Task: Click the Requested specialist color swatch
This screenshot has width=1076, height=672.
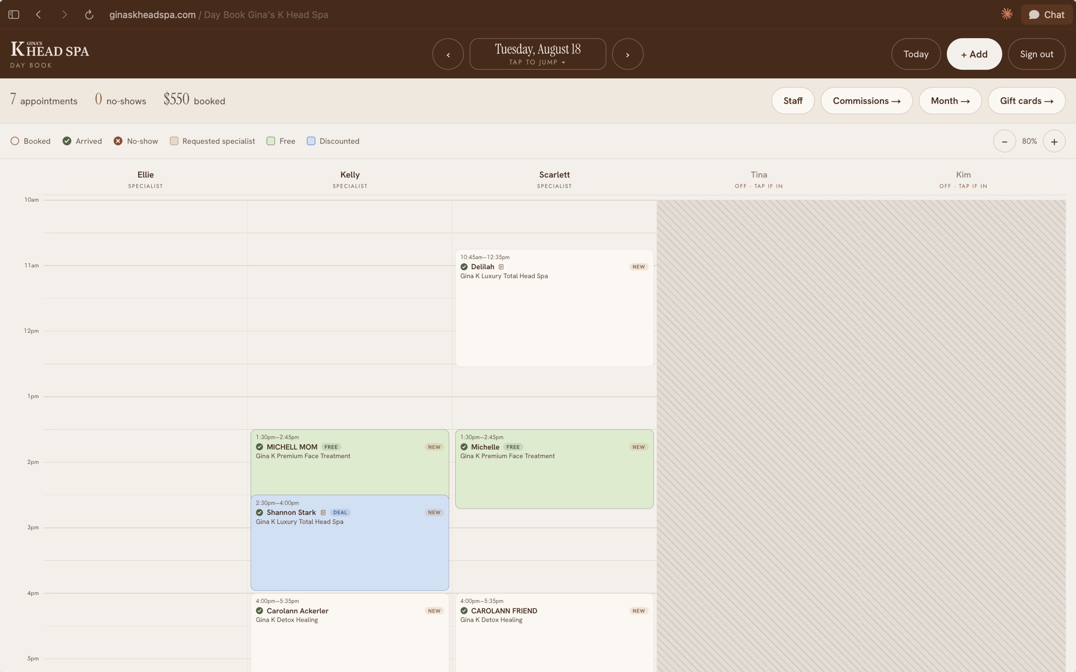Action: point(174,141)
